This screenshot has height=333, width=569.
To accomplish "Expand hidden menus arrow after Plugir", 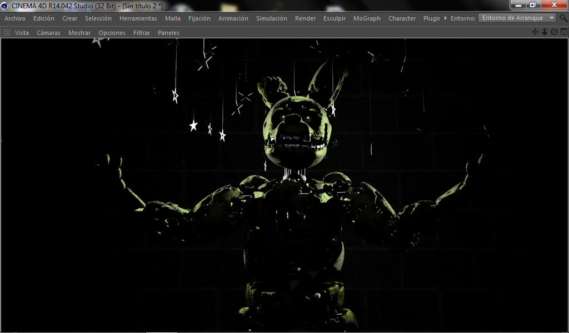I will click(445, 18).
